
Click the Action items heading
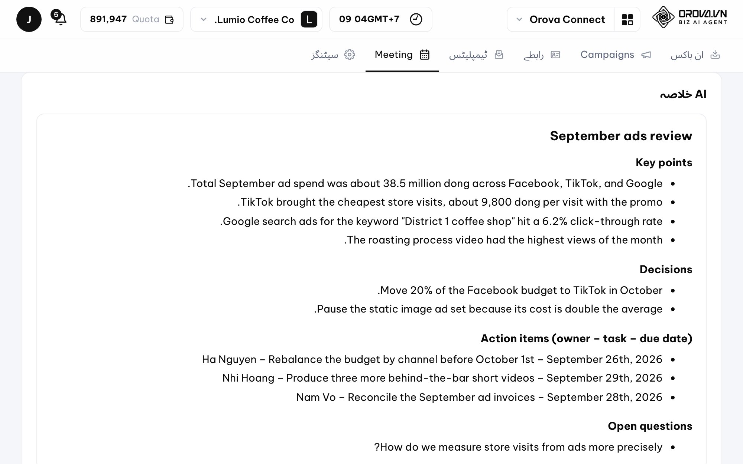click(x=586, y=339)
